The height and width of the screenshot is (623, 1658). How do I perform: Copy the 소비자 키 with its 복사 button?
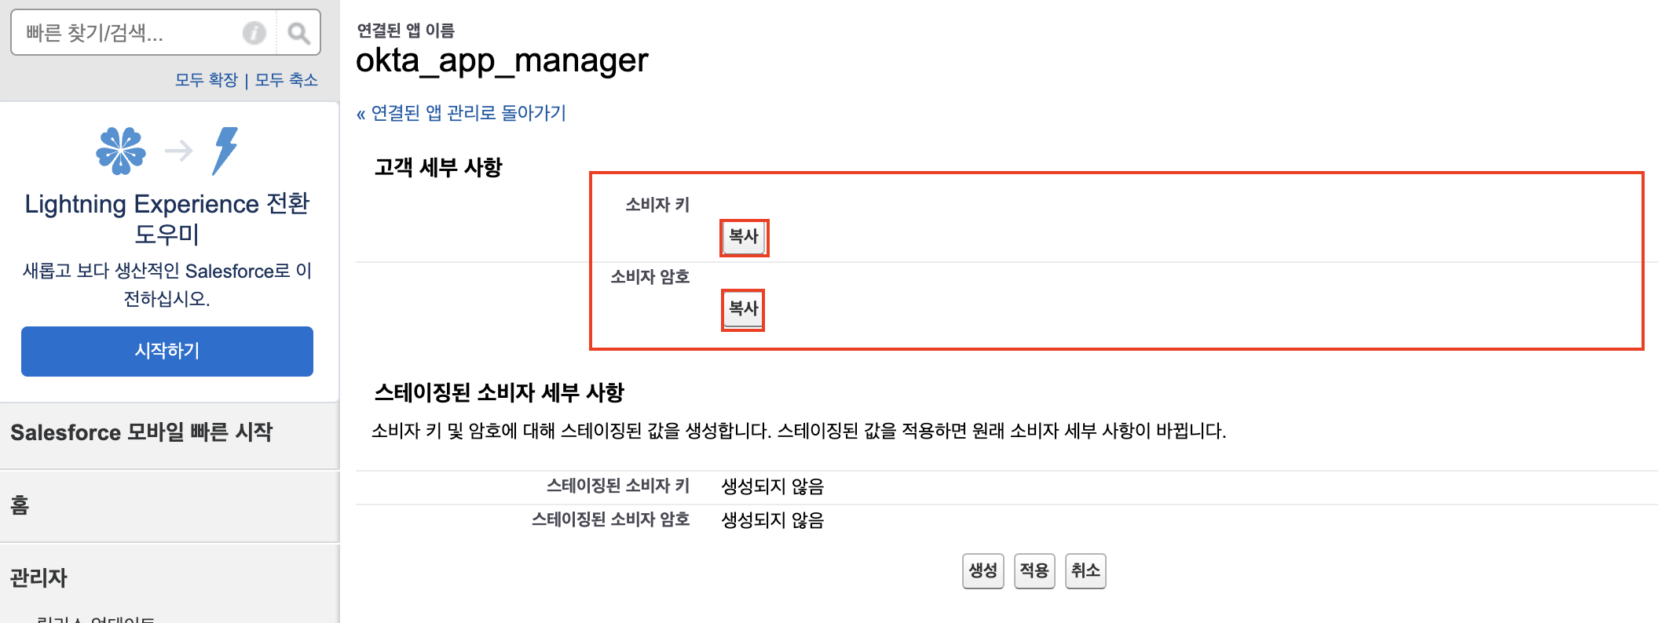[743, 237]
